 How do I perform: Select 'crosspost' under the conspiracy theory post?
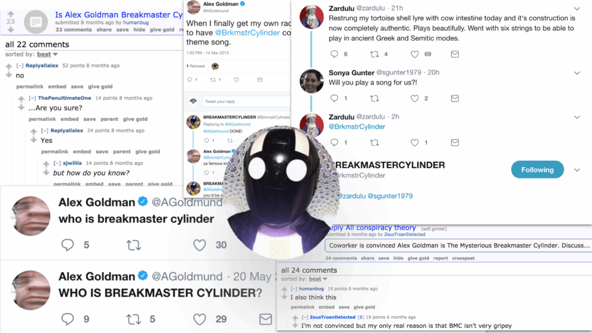(463, 258)
